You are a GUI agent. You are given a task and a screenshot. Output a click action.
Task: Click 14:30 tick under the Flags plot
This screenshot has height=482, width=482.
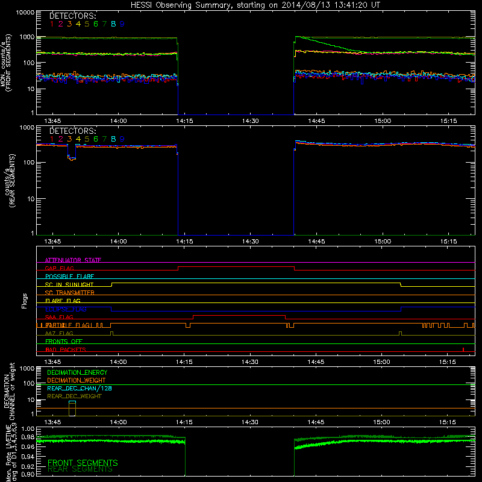250,362
